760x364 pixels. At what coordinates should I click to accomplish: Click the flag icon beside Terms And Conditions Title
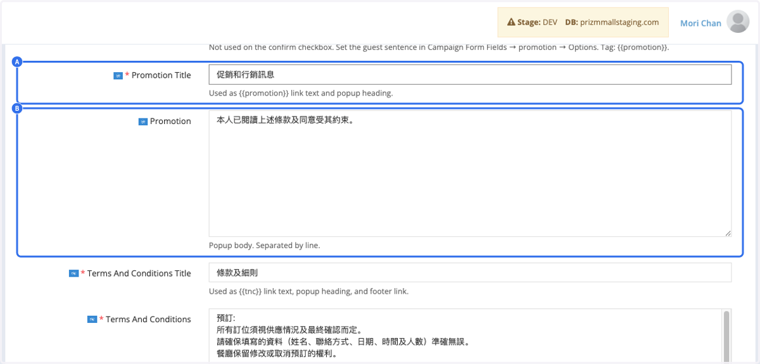[73, 273]
